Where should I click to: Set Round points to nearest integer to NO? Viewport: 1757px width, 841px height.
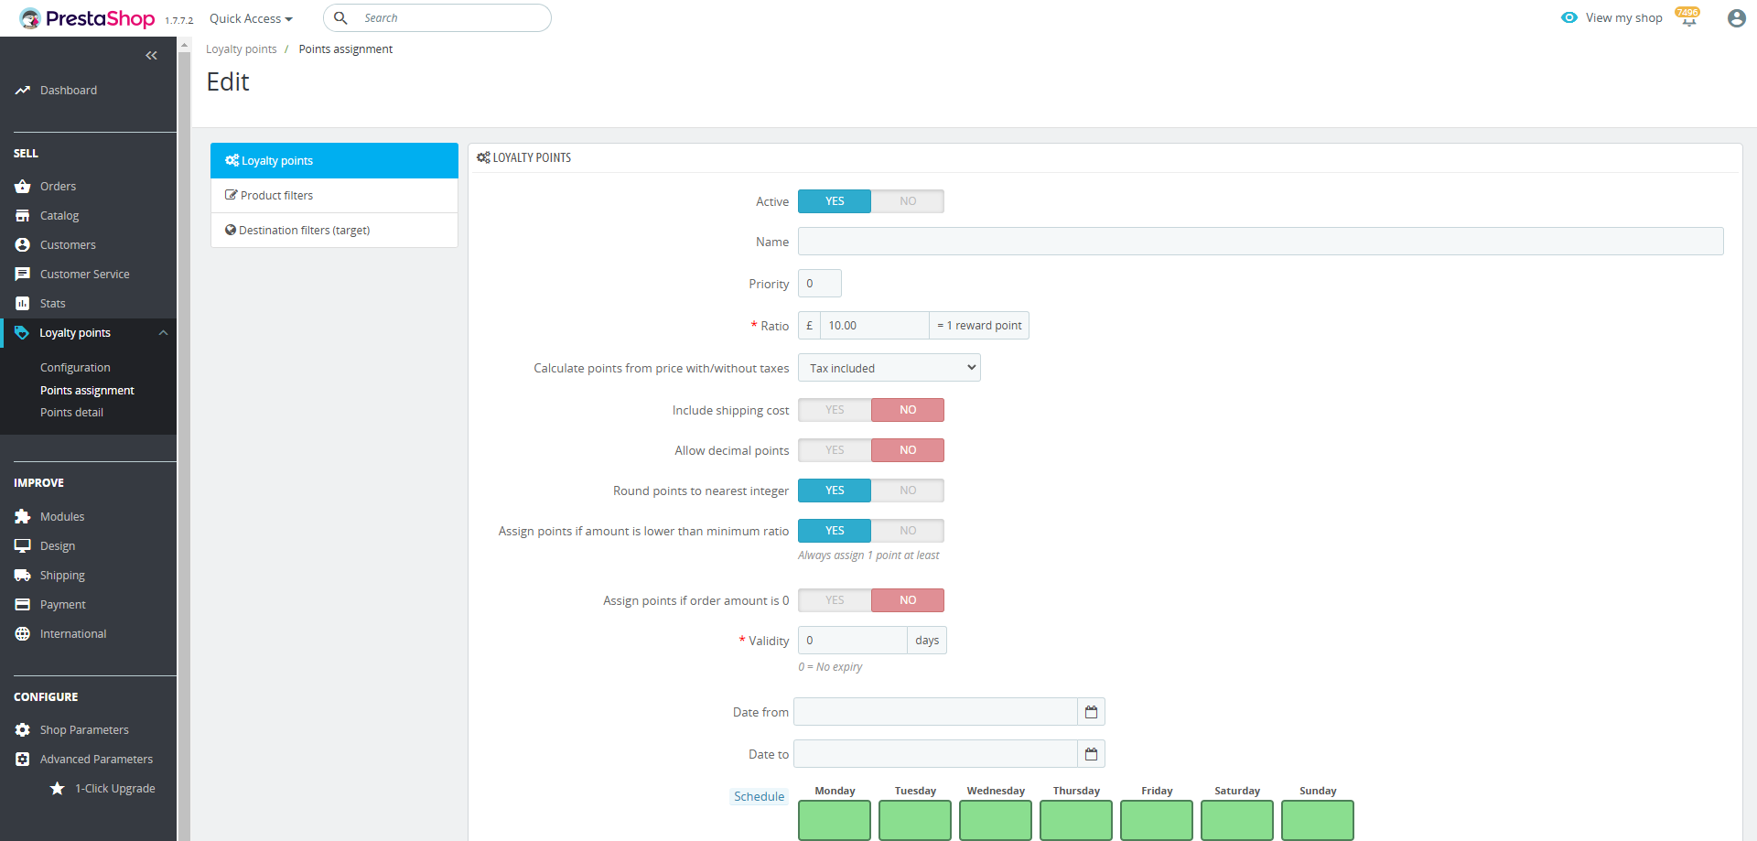908,491
